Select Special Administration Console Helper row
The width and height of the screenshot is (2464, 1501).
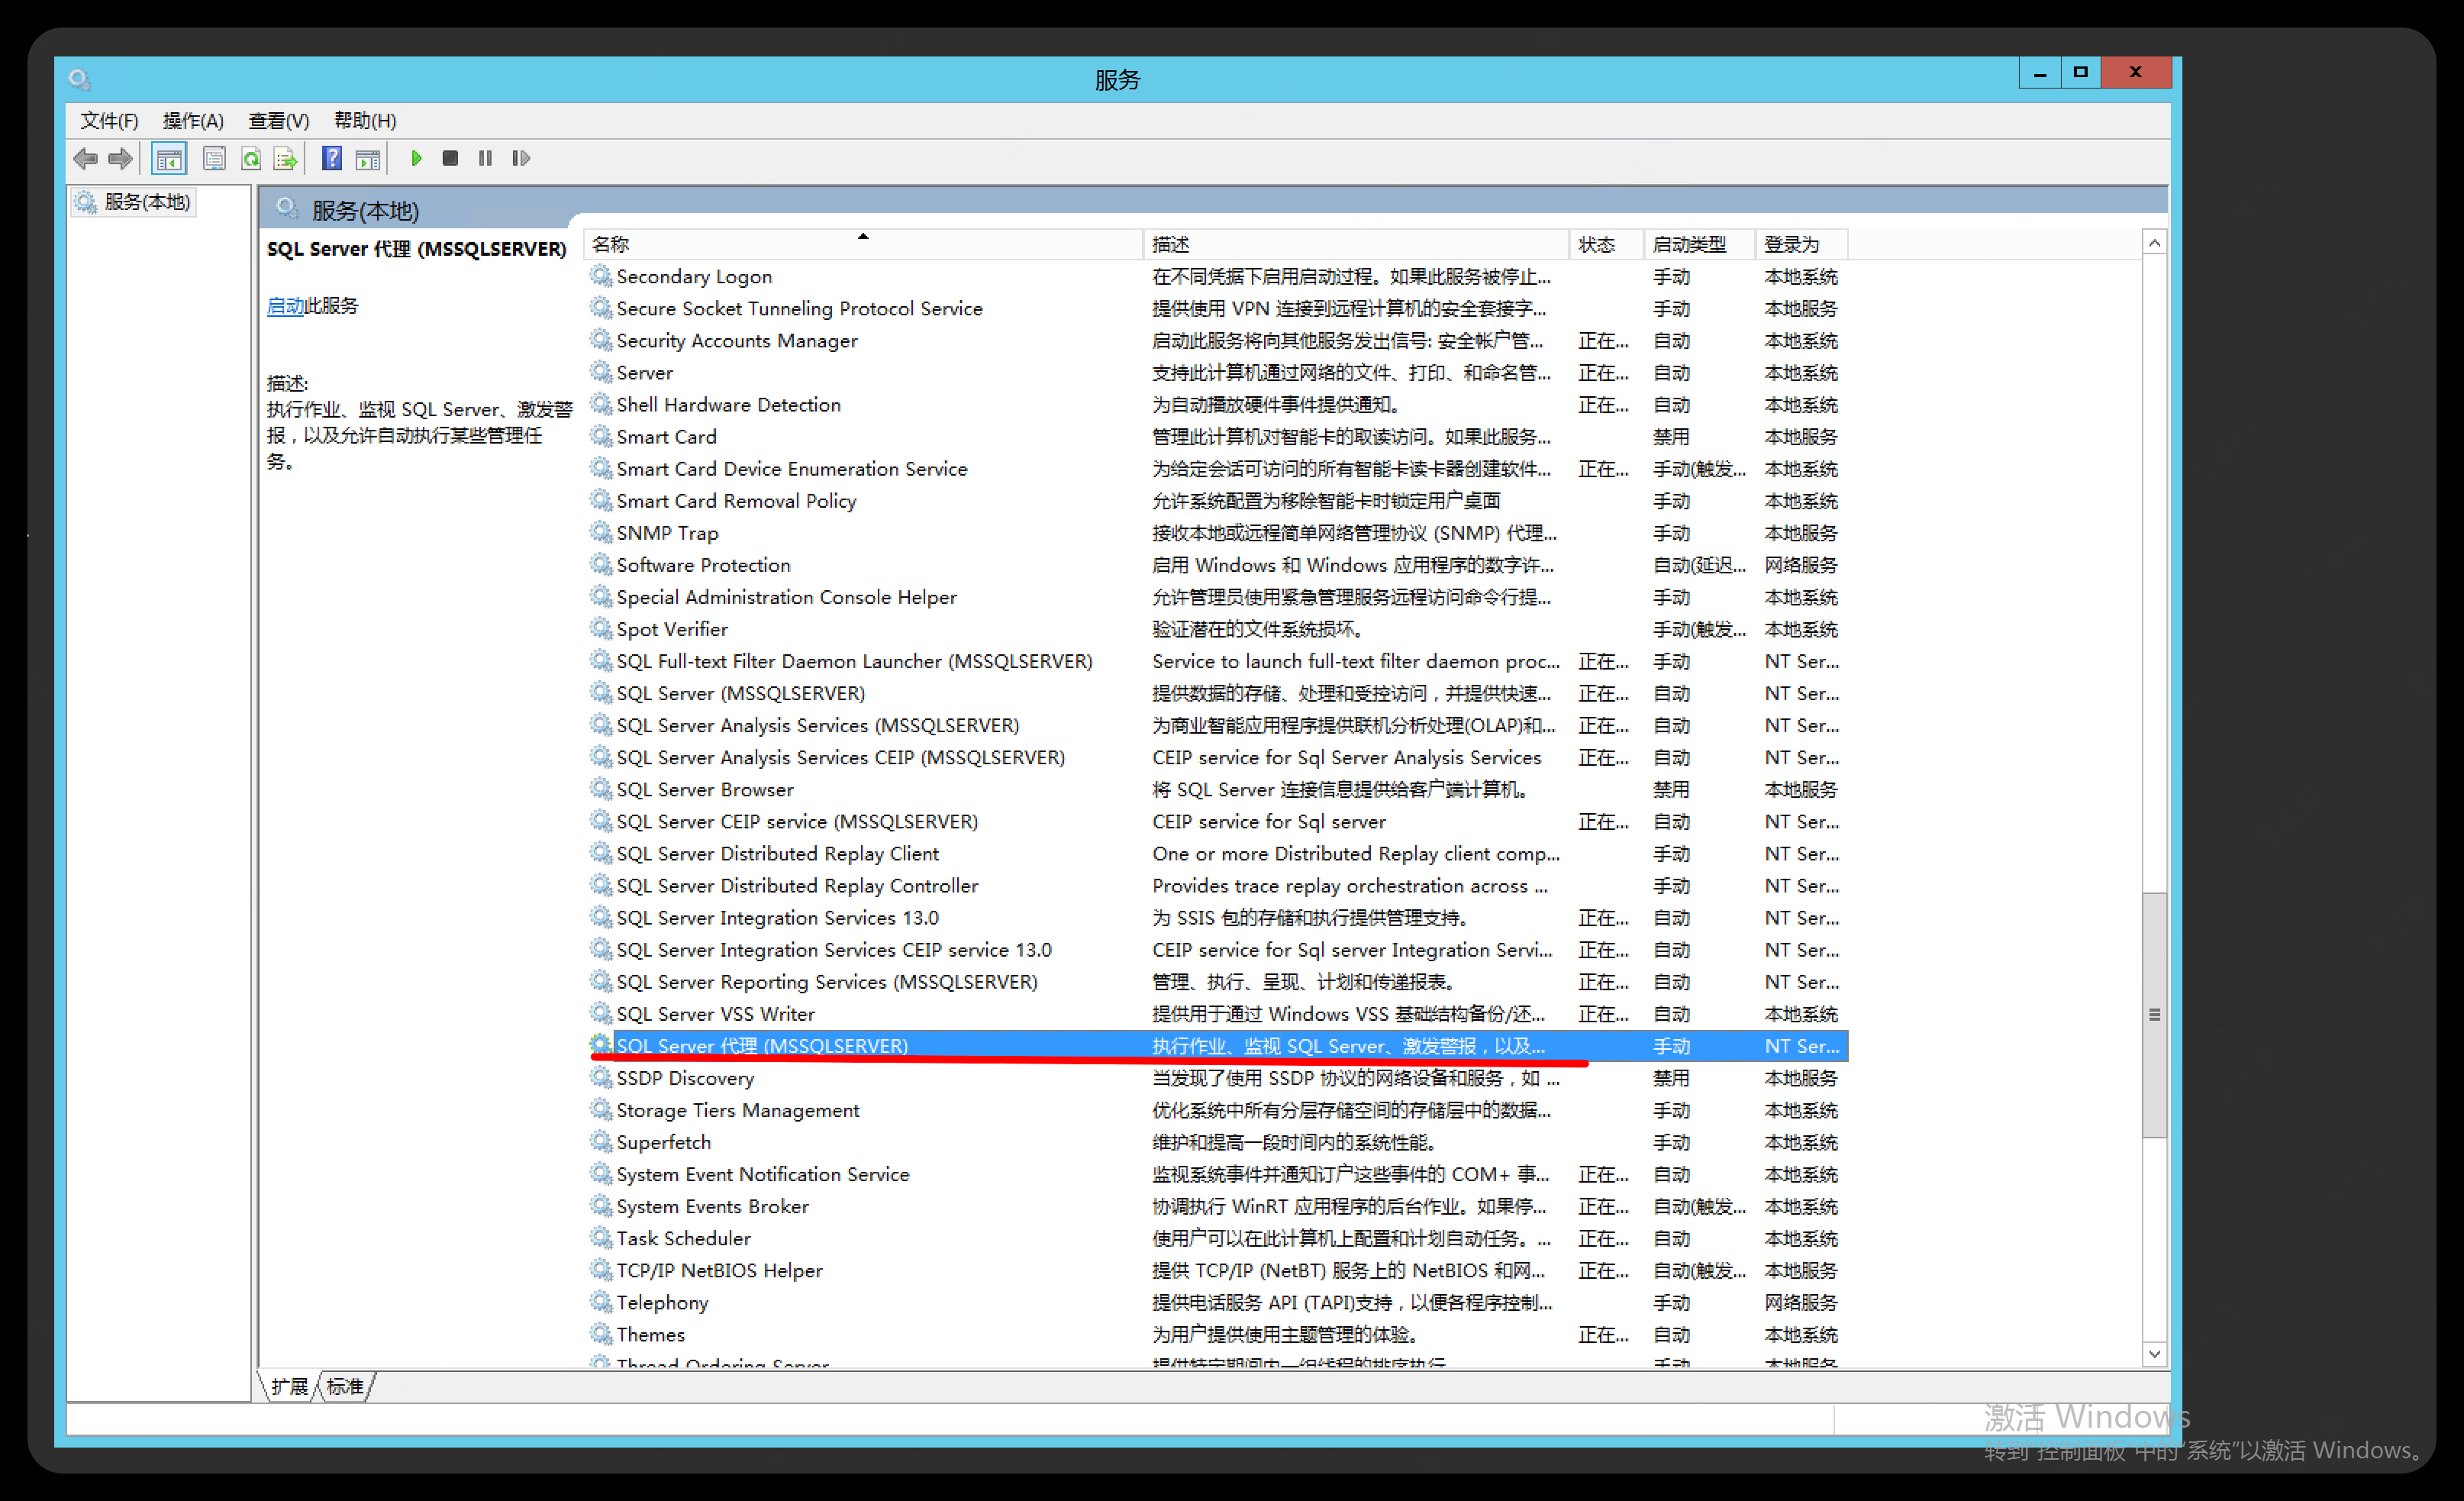[1217, 597]
